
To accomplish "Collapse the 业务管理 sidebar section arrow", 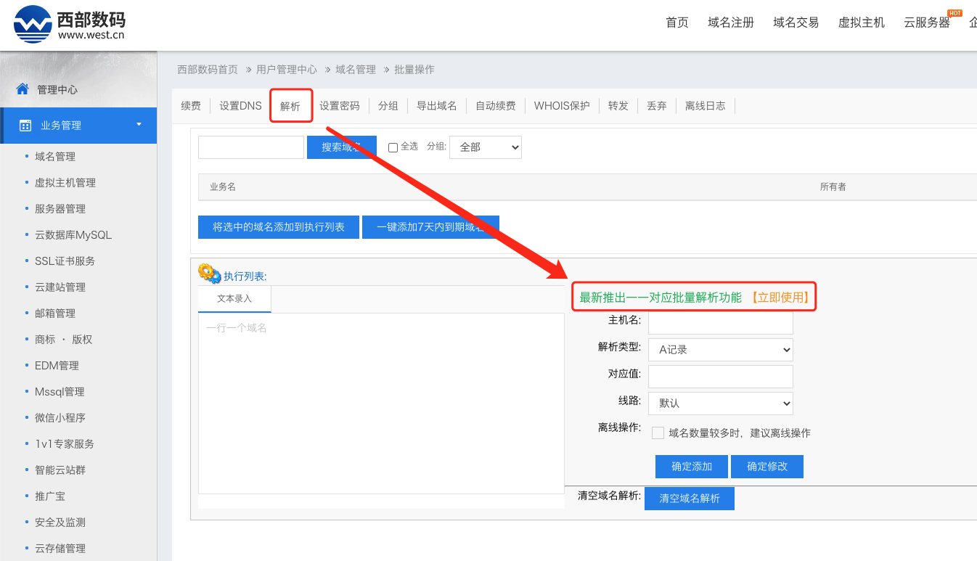I will (x=139, y=125).
